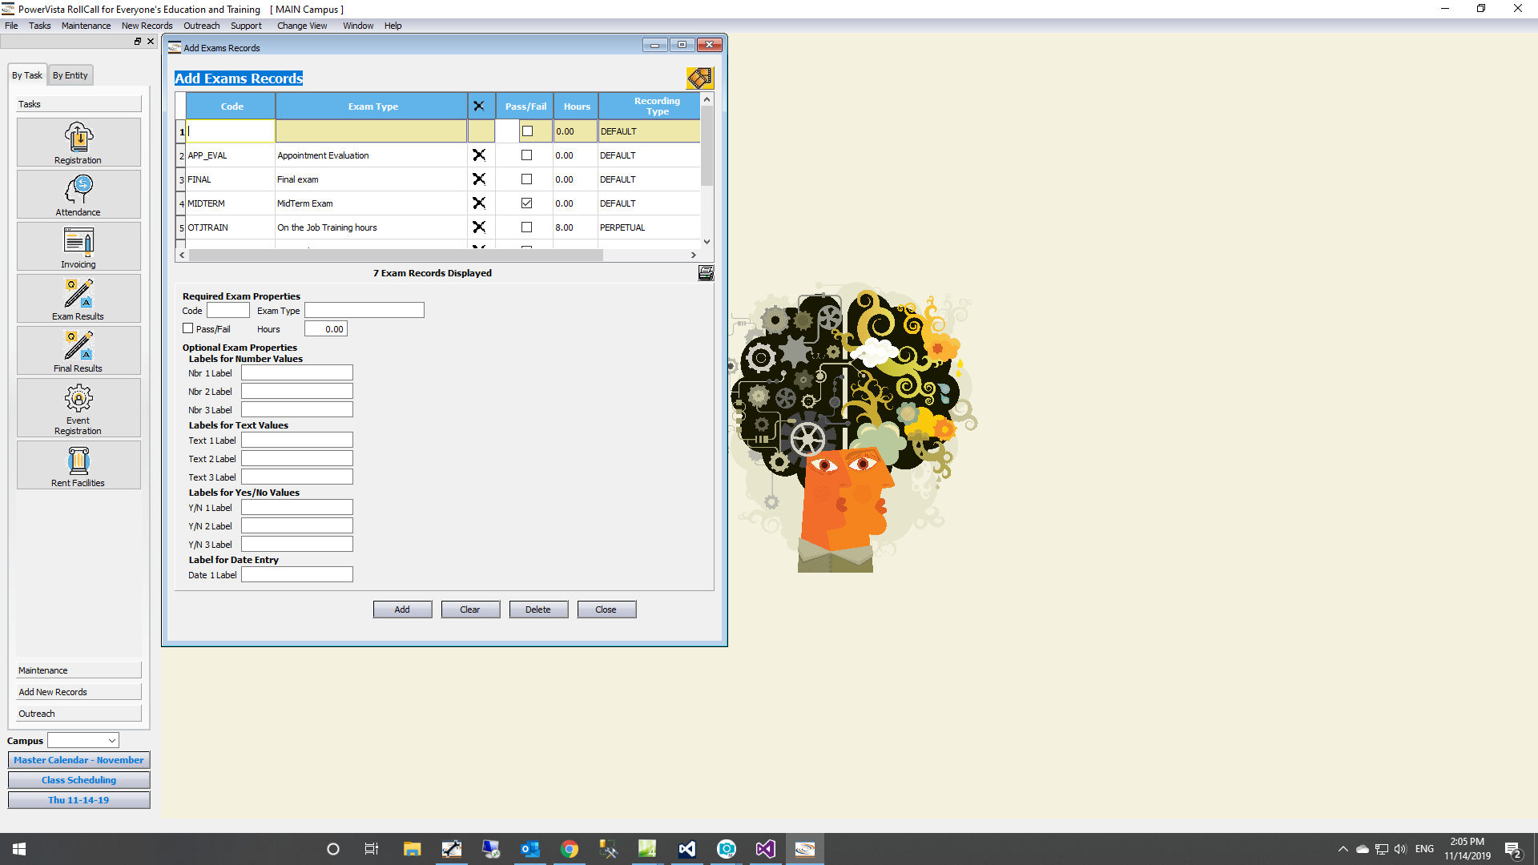Open Visual Studio Code from the taskbar
Image resolution: width=1538 pixels, height=865 pixels.
[687, 849]
